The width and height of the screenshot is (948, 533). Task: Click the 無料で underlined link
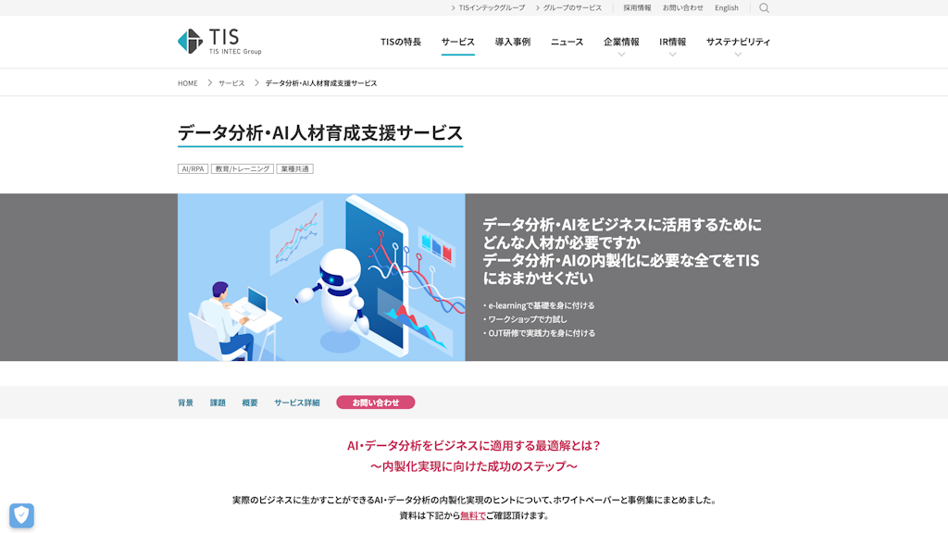473,515
